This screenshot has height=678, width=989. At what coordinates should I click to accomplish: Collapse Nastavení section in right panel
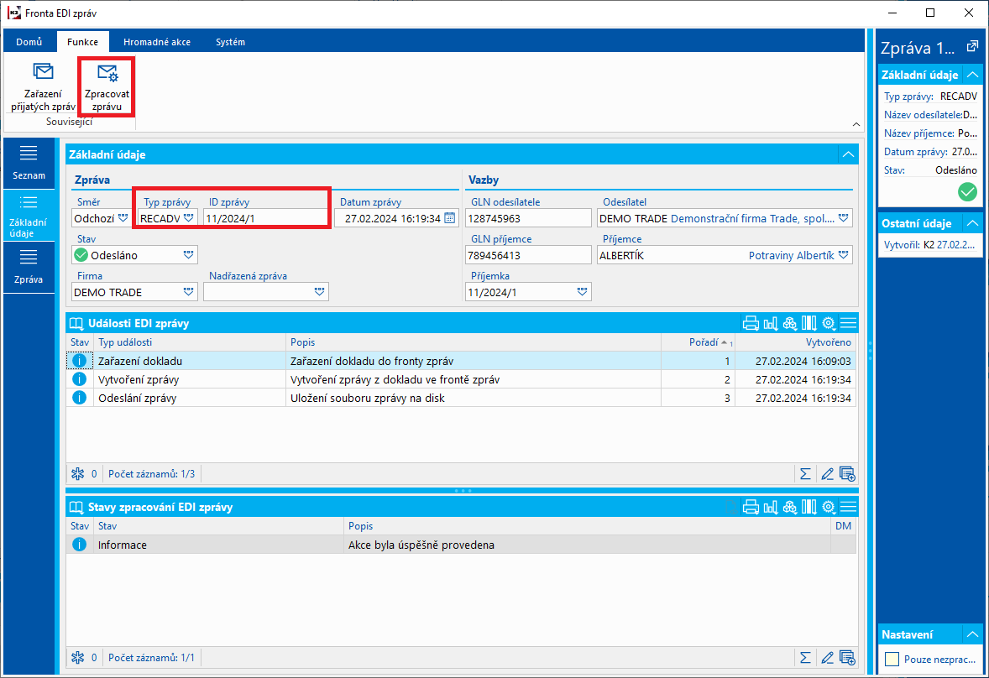(972, 634)
